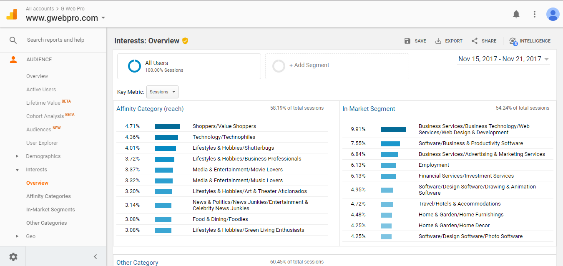The width and height of the screenshot is (563, 266).
Task: Open the notifications bell
Action: click(516, 14)
